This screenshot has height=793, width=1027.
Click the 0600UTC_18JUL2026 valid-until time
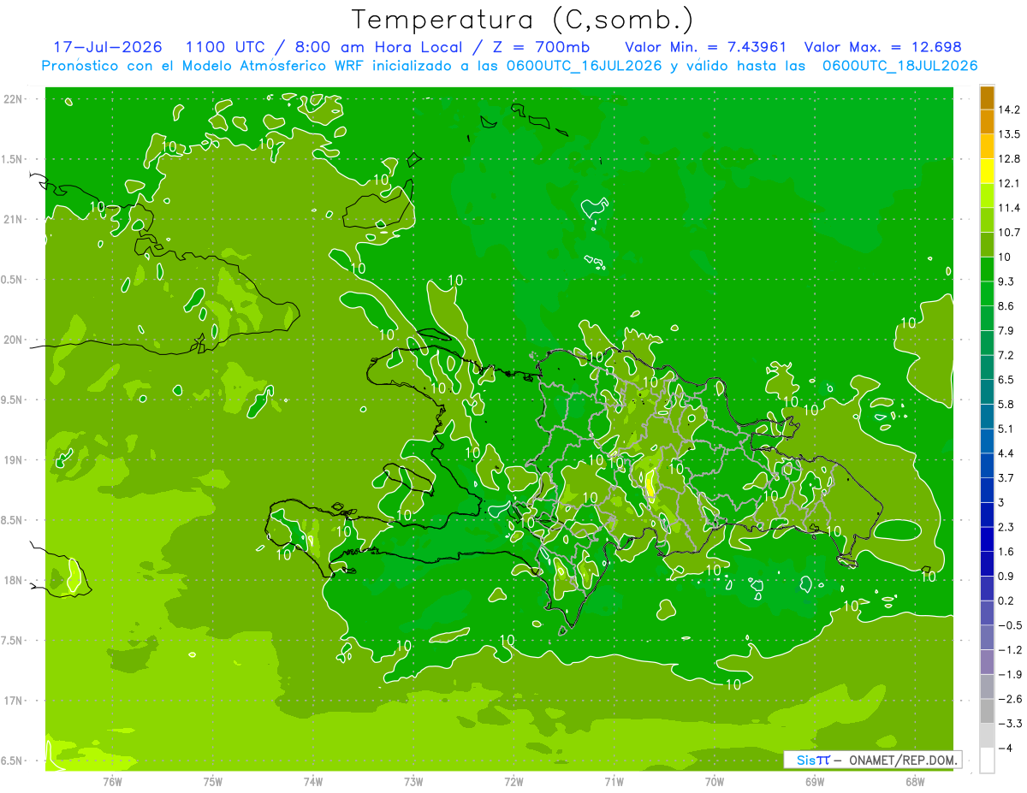[x=899, y=66]
